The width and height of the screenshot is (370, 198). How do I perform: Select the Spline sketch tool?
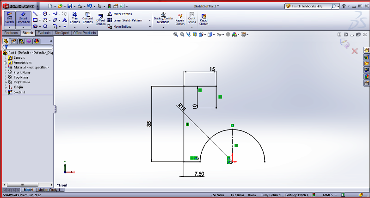click(55, 14)
